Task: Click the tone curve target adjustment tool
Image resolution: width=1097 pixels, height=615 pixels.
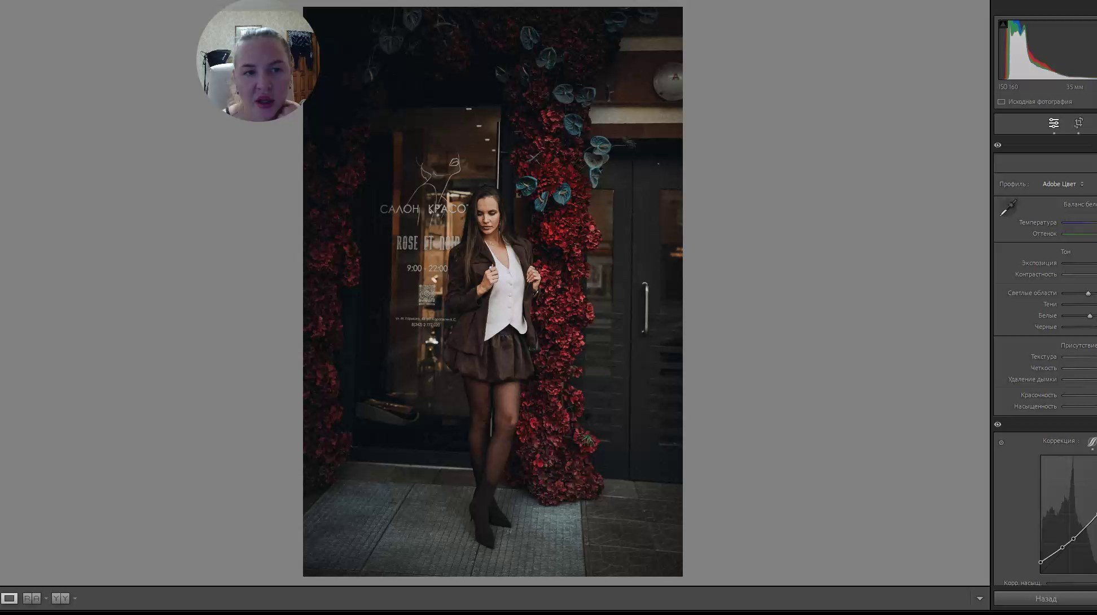Action: click(1001, 442)
